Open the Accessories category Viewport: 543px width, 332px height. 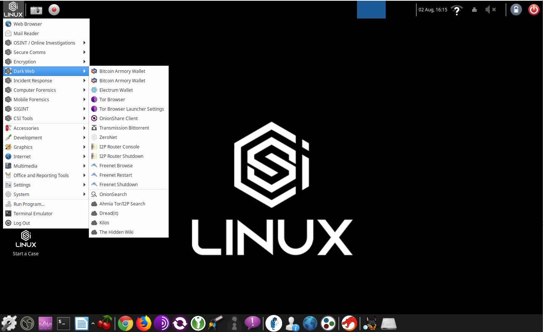point(46,128)
